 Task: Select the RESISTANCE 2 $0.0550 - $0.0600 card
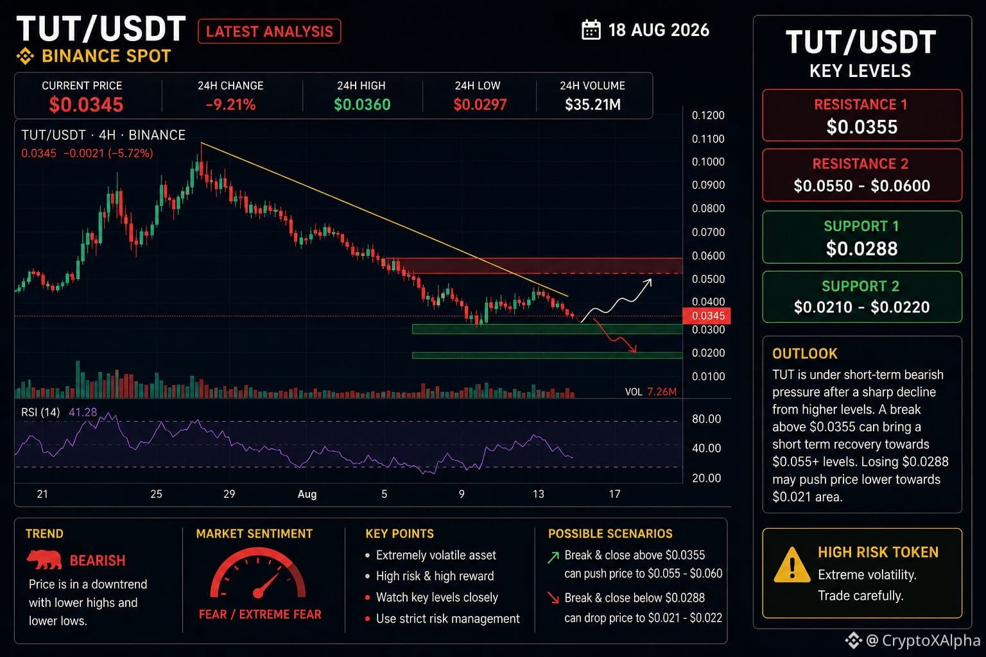[x=862, y=175]
